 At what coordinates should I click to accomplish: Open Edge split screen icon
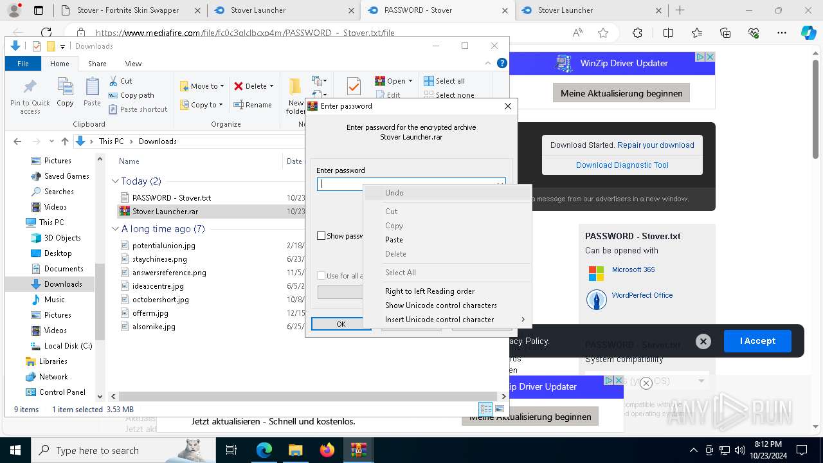point(668,33)
